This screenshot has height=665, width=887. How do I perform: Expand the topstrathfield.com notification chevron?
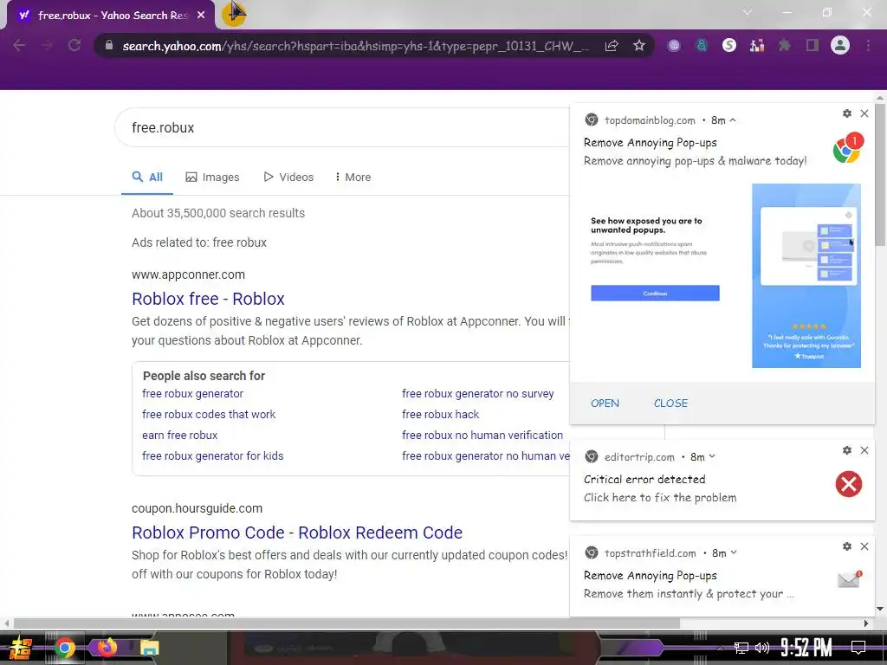point(734,552)
